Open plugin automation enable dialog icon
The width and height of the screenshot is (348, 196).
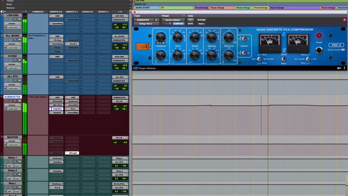pyautogui.click(x=190, y=20)
